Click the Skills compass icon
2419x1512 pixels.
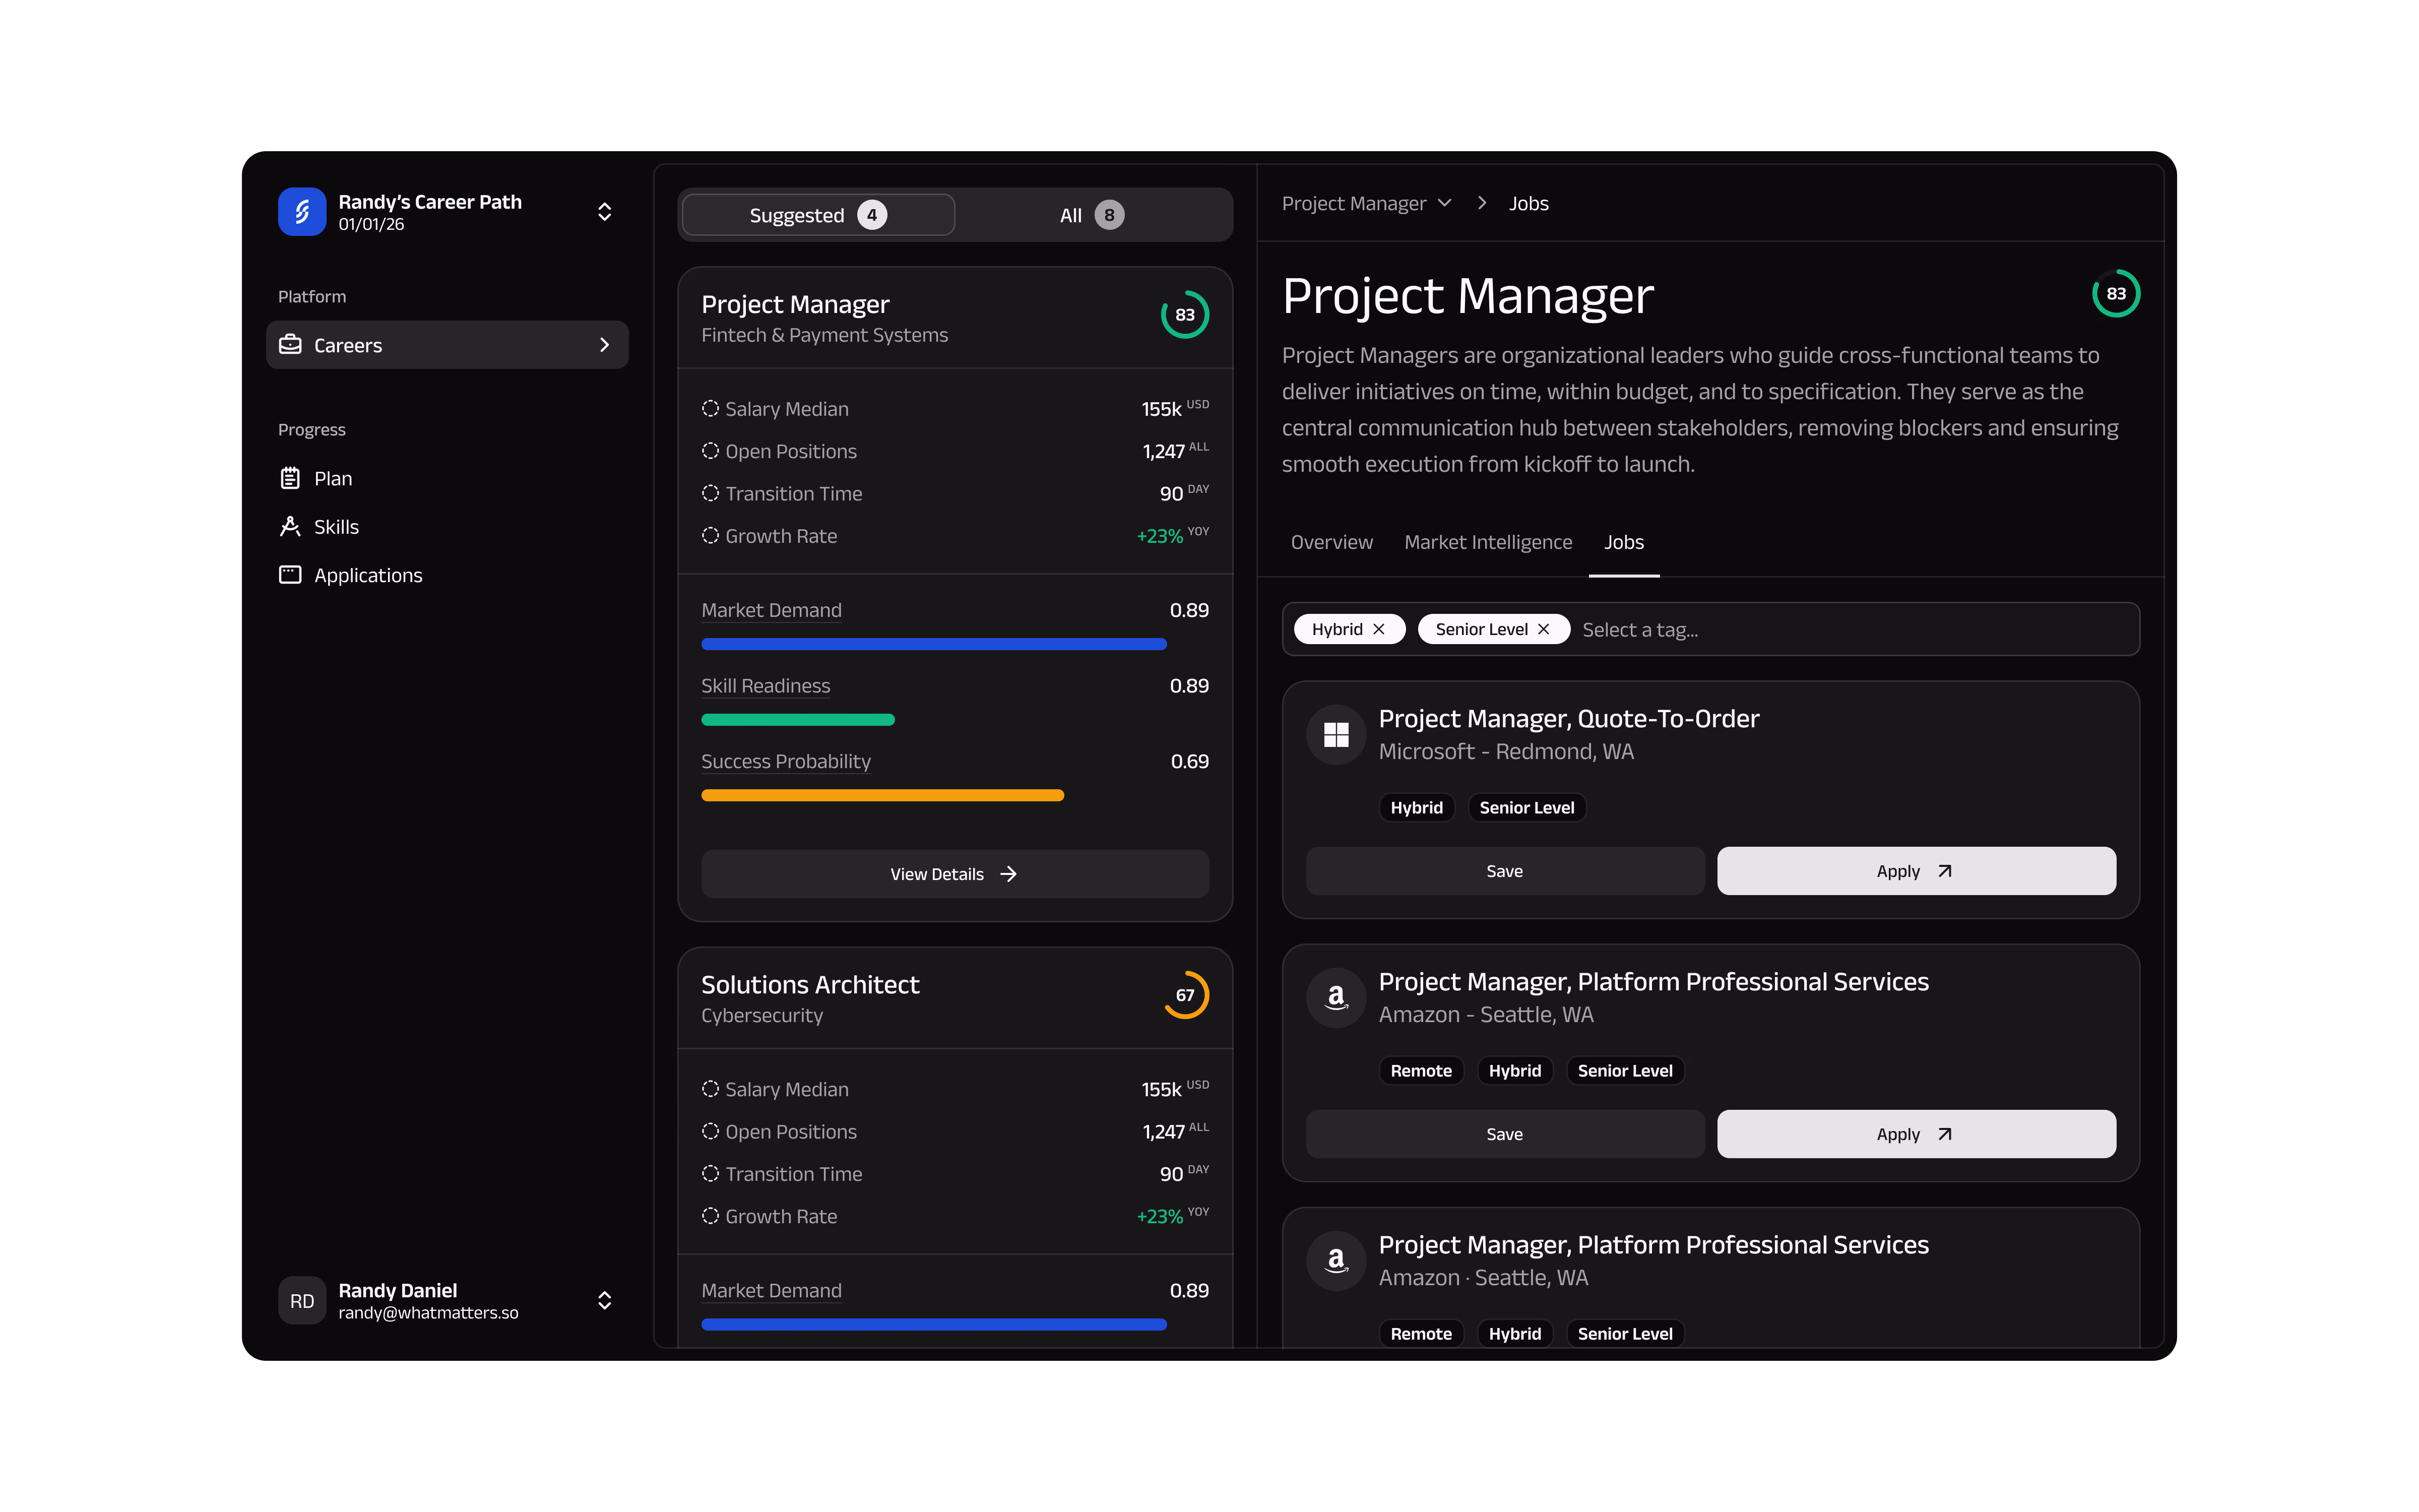[290, 526]
